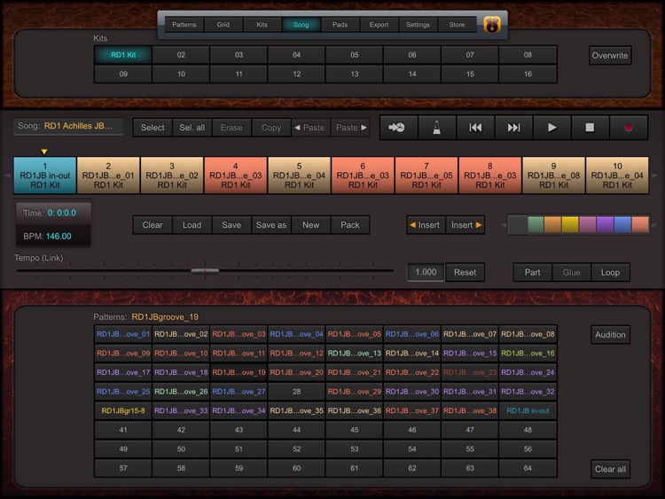This screenshot has height=499, width=665.
Task: Click the Clear all button
Action: [x=610, y=469]
